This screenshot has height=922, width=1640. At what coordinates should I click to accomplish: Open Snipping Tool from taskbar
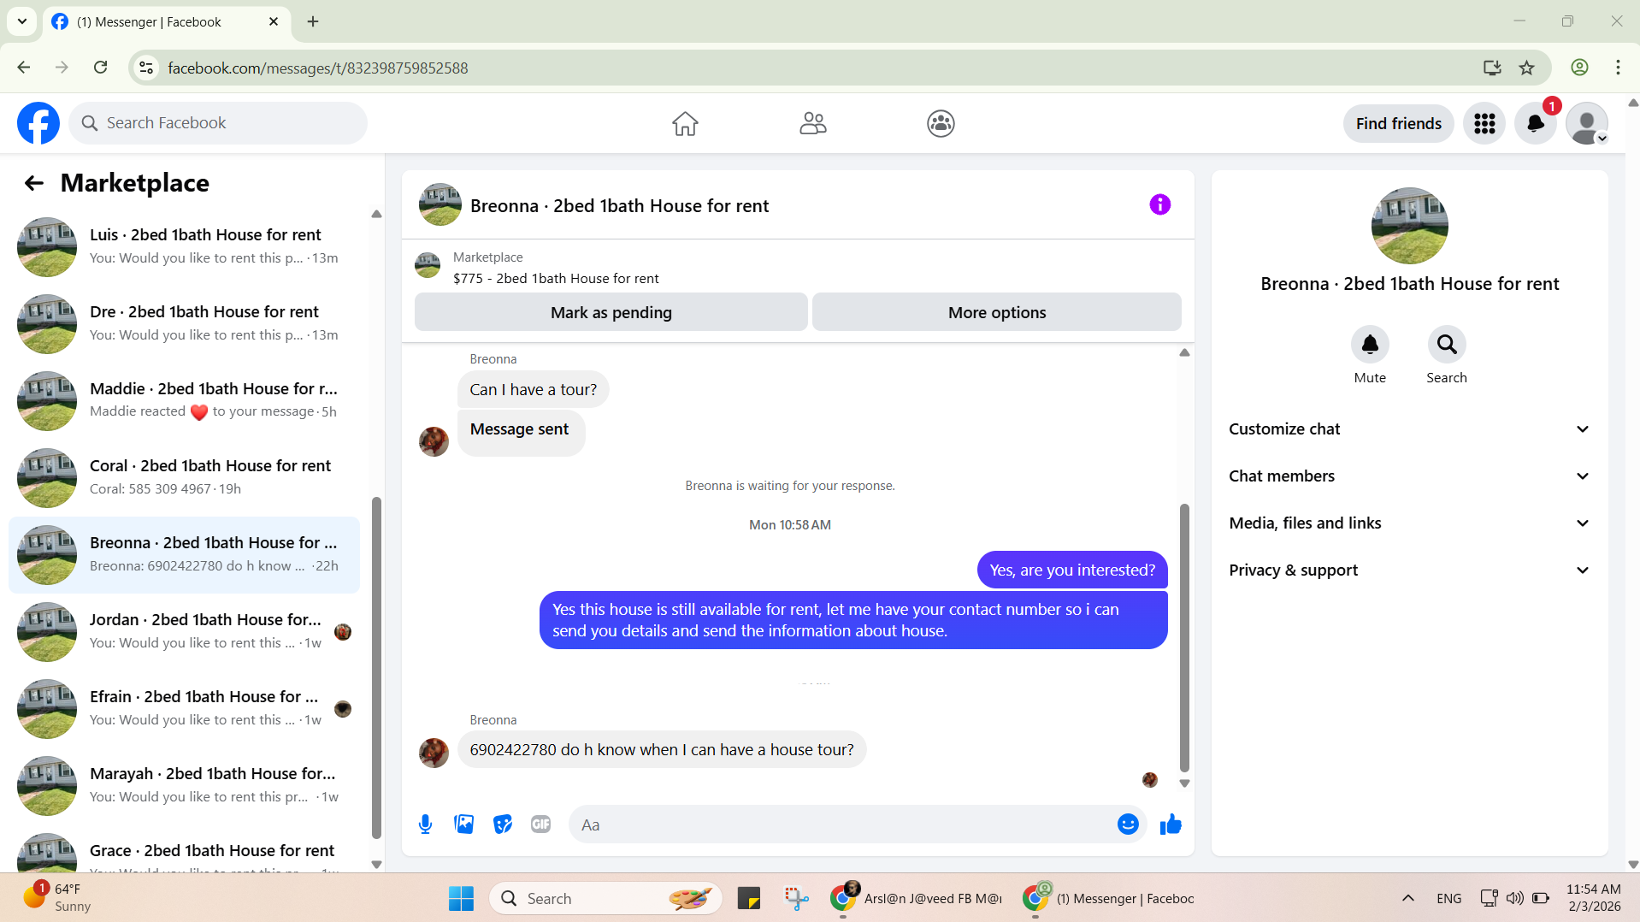pos(796,898)
